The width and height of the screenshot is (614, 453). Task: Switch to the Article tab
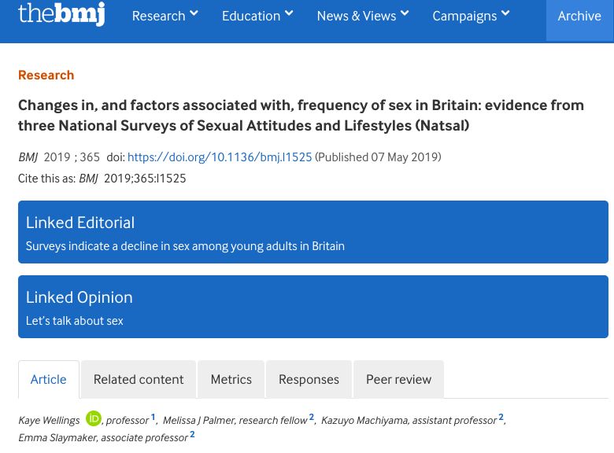(48, 379)
